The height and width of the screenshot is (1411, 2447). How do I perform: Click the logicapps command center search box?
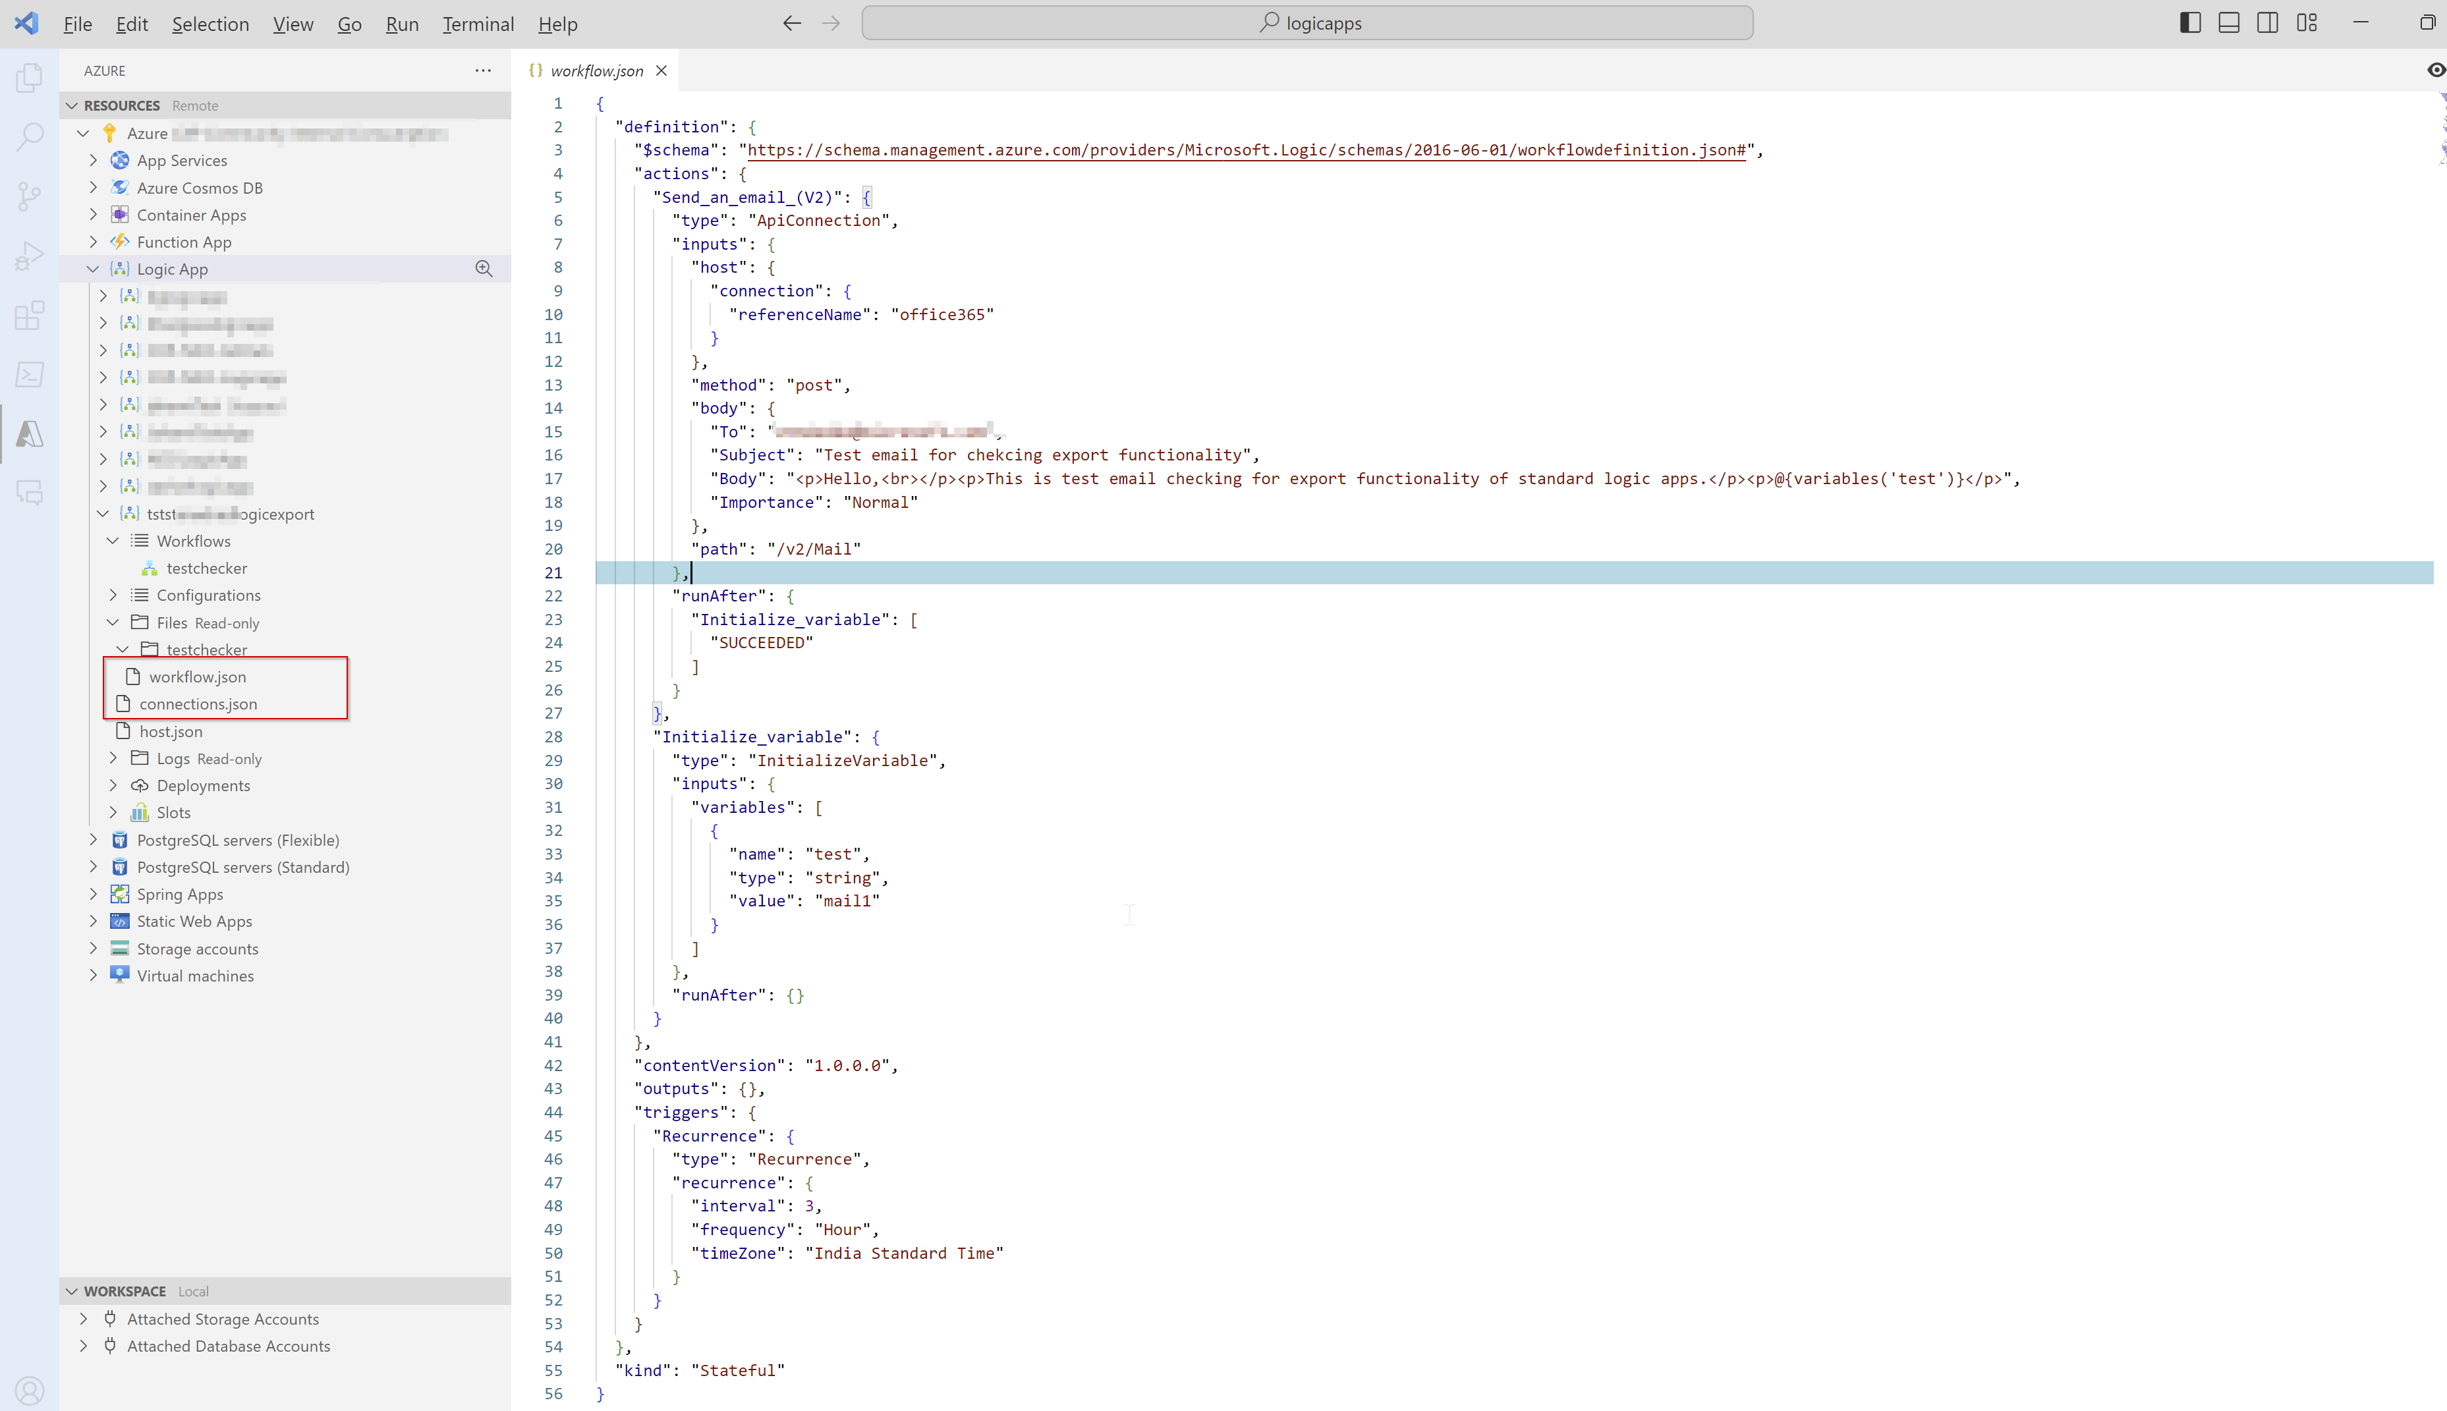point(1307,23)
